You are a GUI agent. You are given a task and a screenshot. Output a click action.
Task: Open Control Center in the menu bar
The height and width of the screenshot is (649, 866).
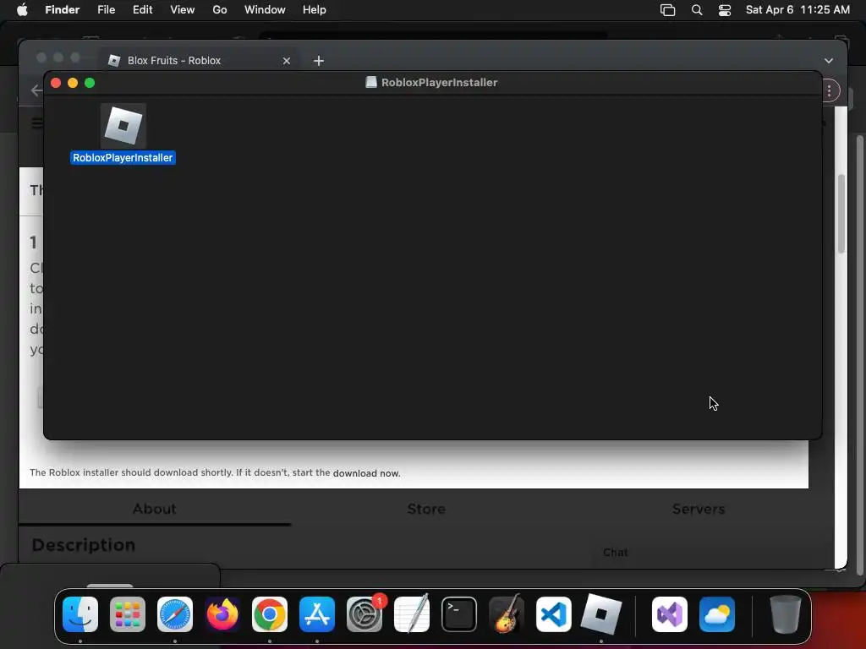pos(725,10)
